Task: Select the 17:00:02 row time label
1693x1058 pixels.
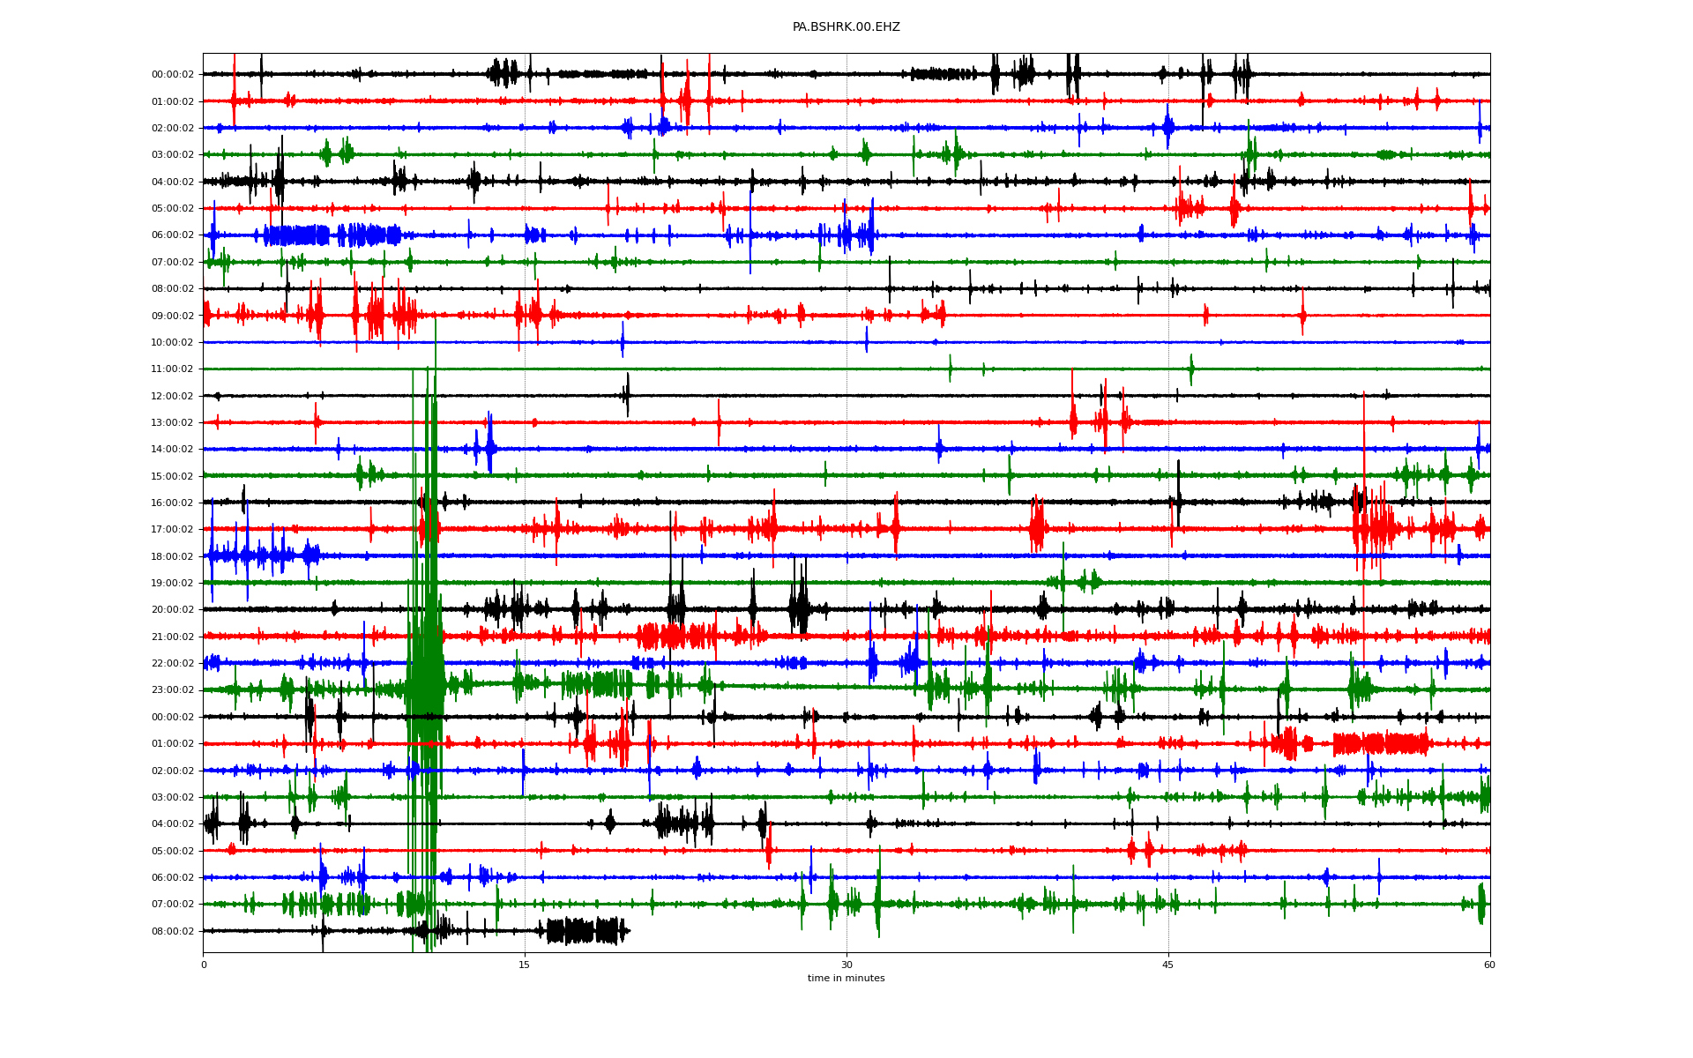Action: click(x=173, y=530)
